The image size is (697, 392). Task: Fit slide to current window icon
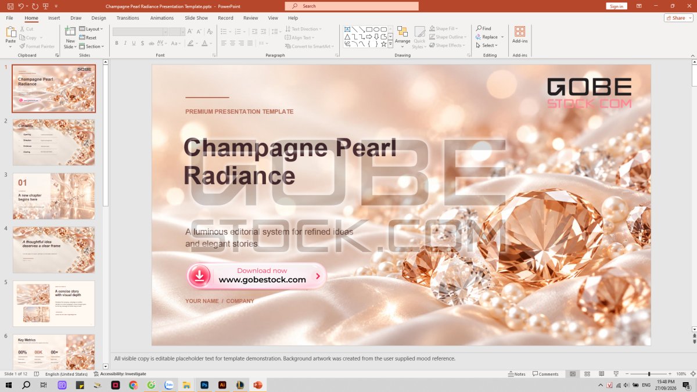[693, 374]
